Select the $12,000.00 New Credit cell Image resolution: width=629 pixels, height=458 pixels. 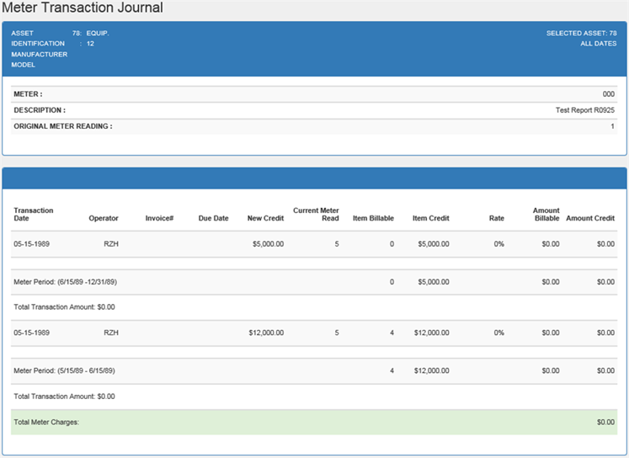[266, 333]
